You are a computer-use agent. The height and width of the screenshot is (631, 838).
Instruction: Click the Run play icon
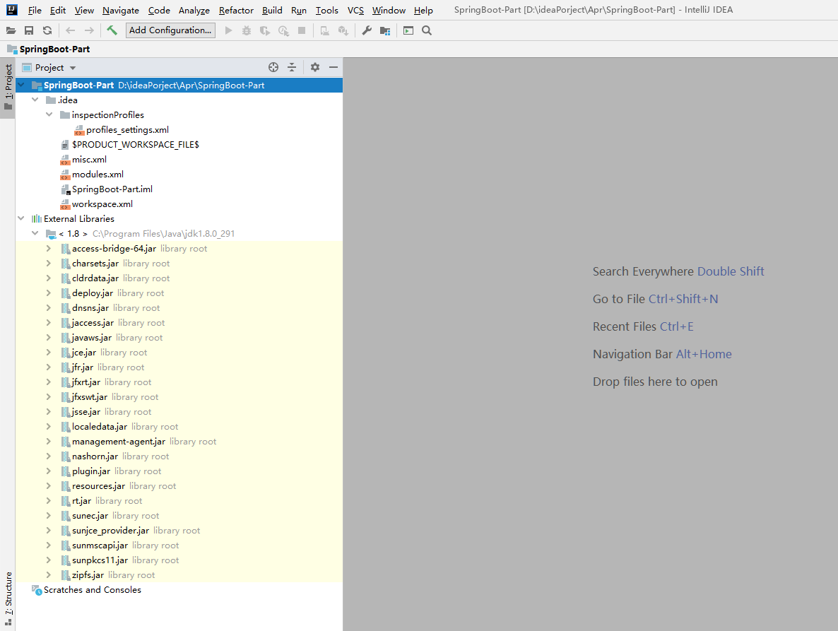coord(228,30)
